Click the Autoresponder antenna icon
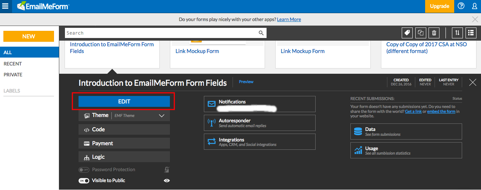Screen dimensions: 481x190 pyautogui.click(x=211, y=123)
